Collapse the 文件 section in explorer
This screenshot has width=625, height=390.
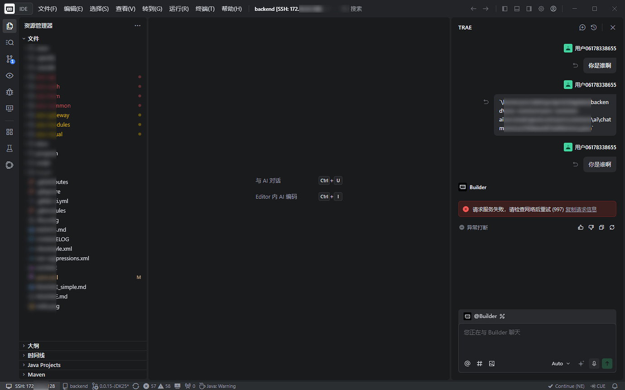[x=83, y=38]
